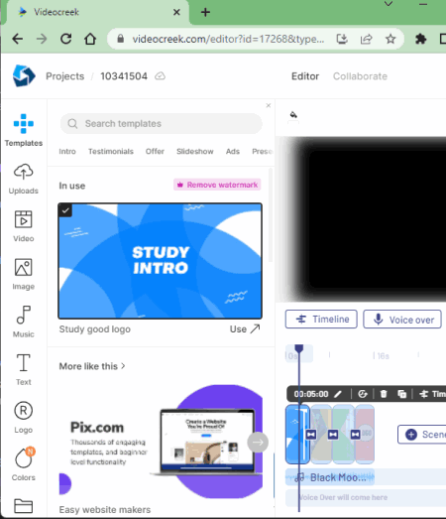Click second transition icon between scenes
Screen dimensions: 446x519
coord(333,435)
